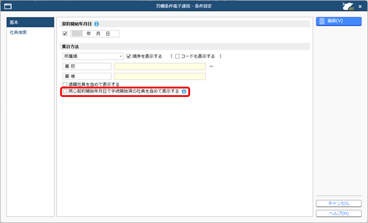
Task: Click the 年 月 日 date field
Action: [x=95, y=34]
